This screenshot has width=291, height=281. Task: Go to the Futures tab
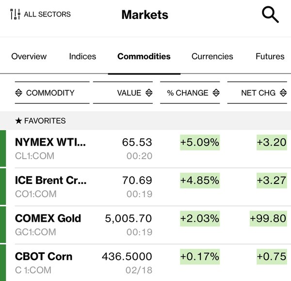270,56
